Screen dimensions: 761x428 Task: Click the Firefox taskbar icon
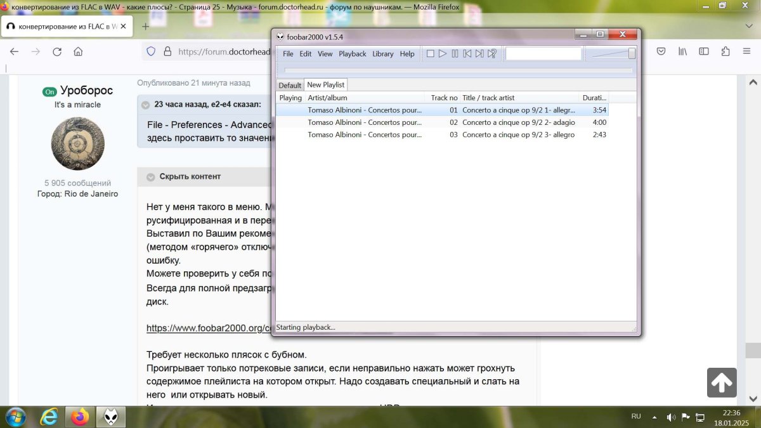click(80, 417)
